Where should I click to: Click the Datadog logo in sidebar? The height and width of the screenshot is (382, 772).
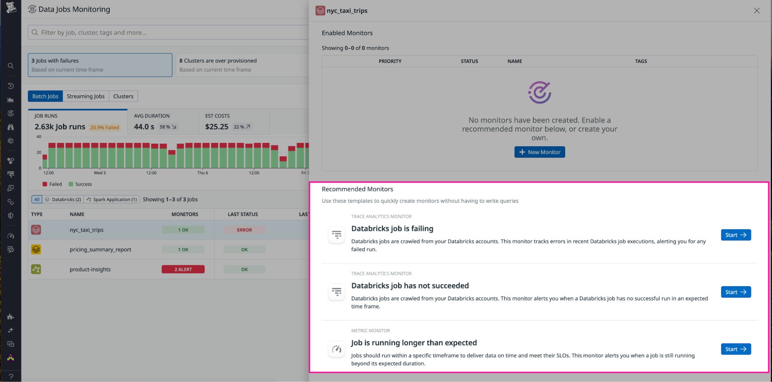(x=11, y=8)
